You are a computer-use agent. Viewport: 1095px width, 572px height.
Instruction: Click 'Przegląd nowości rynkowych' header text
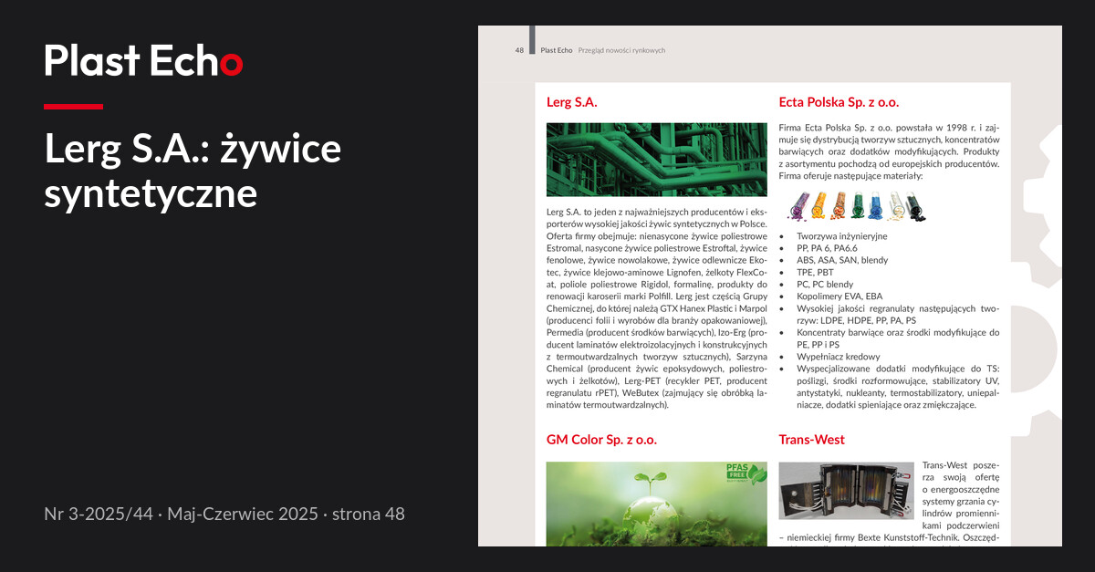point(621,50)
